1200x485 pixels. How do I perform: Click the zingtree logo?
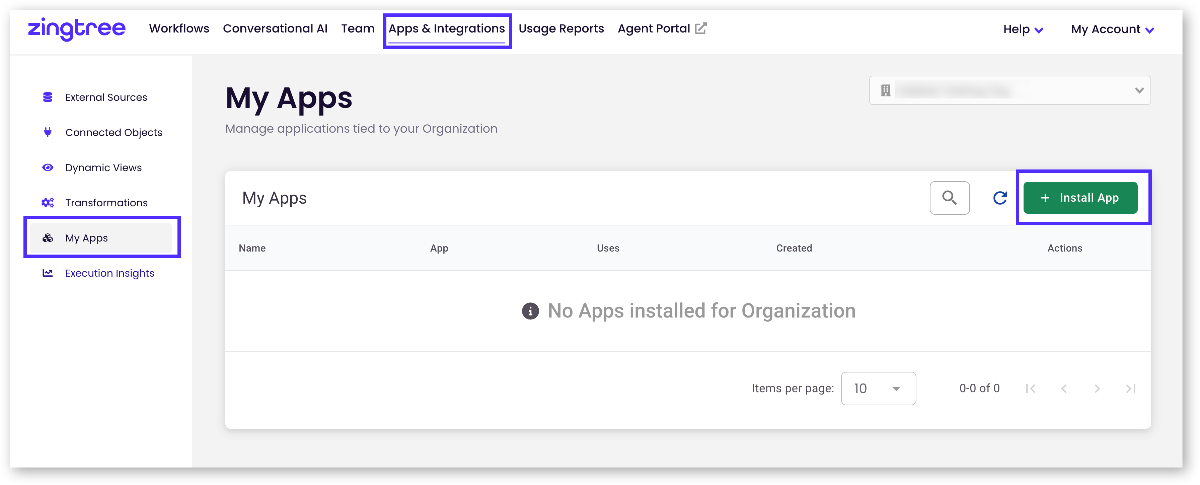pyautogui.click(x=77, y=28)
